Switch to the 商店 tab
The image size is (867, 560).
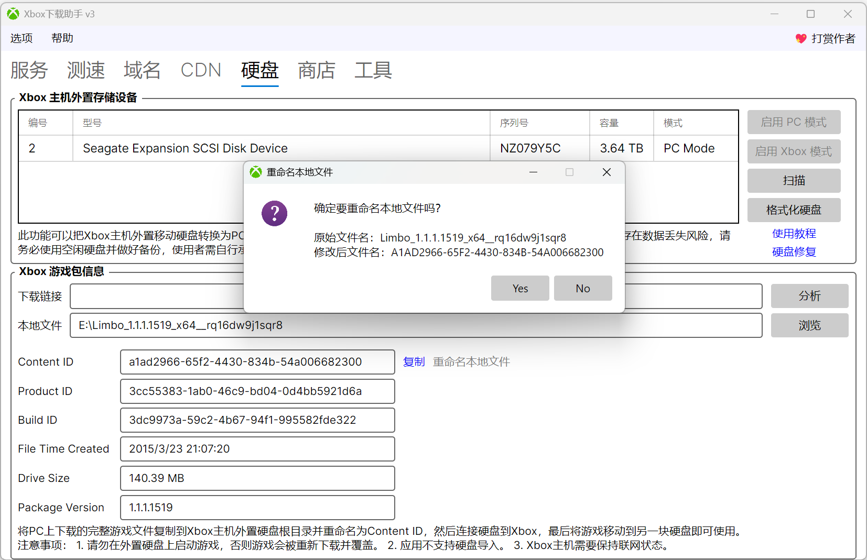[317, 70]
